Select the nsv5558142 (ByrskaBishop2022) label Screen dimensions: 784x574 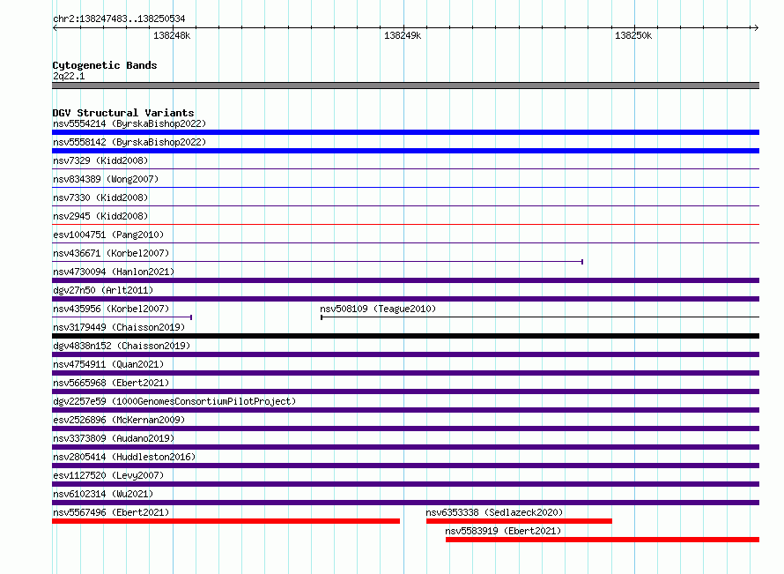(x=129, y=142)
